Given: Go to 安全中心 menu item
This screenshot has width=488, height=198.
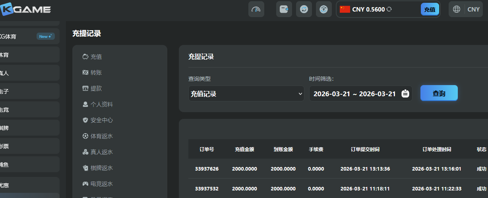Looking at the screenshot, I should [101, 120].
